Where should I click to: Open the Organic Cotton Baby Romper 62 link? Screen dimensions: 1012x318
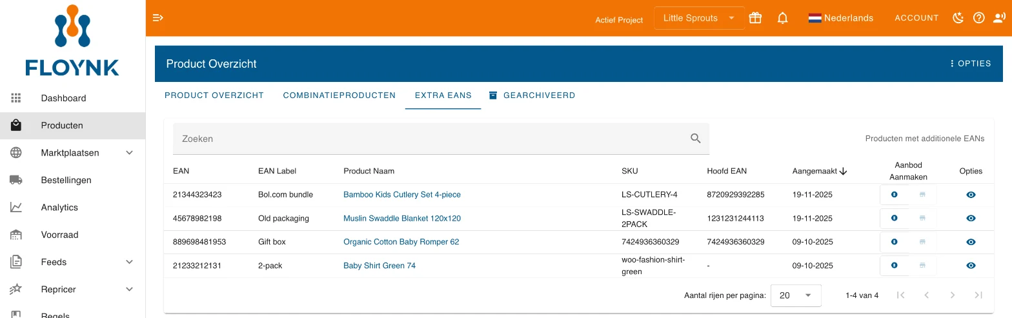pyautogui.click(x=401, y=242)
